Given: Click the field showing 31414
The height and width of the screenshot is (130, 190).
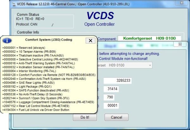Looking at the screenshot, I should [x=111, y=89].
